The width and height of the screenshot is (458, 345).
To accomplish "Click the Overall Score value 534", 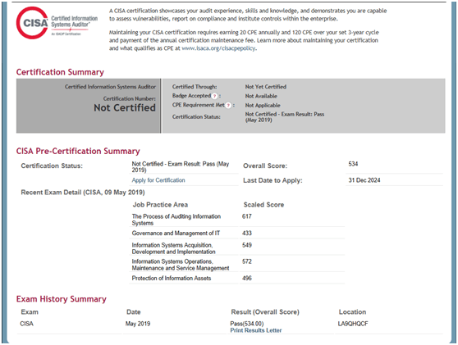I will point(353,164).
